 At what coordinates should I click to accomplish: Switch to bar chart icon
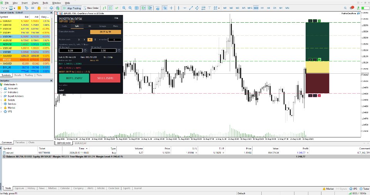pyautogui.click(x=104, y=8)
